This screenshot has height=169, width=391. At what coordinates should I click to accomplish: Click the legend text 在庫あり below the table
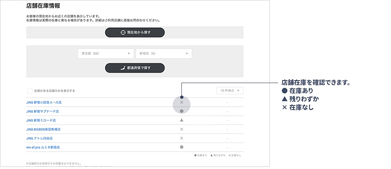pos(202,155)
